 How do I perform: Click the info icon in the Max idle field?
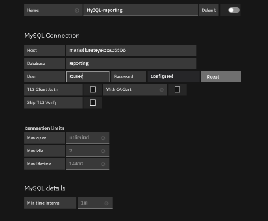pos(103,151)
